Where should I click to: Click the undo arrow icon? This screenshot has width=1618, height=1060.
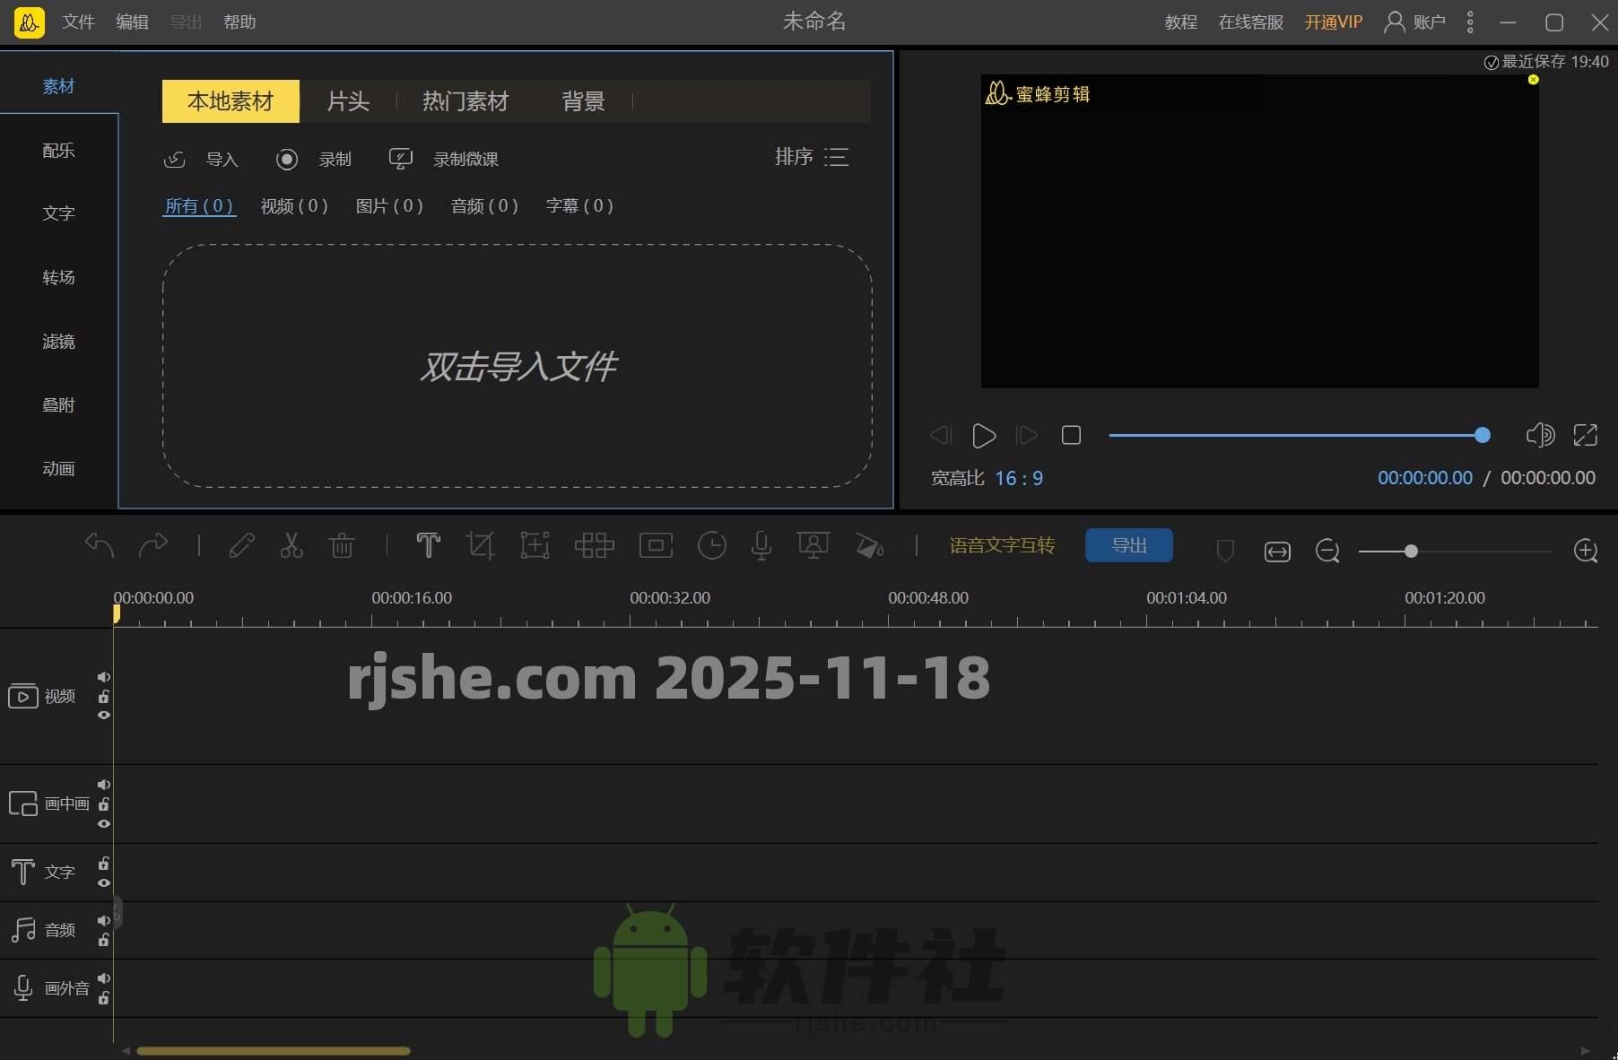[x=99, y=545]
